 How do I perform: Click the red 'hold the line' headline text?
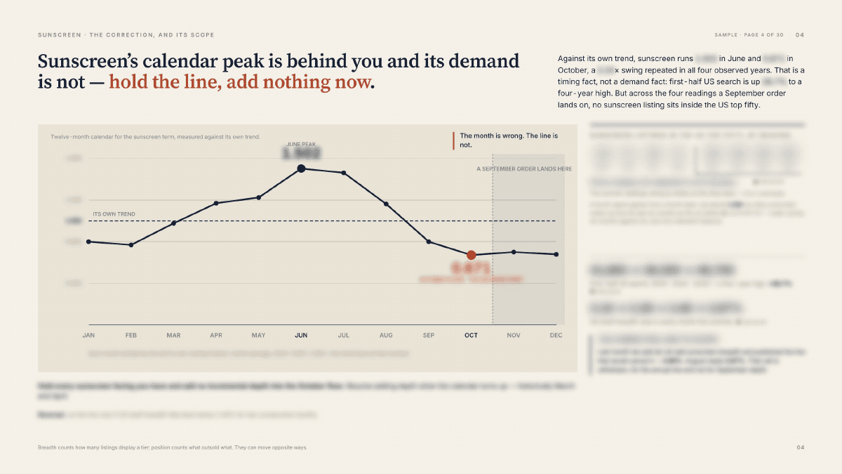pos(239,82)
